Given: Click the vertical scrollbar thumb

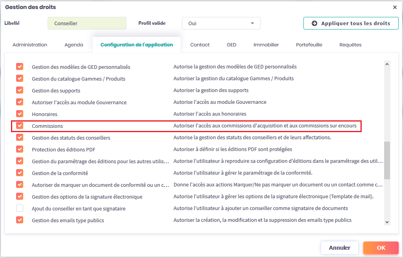Looking at the screenshot, I should click(x=387, y=160).
